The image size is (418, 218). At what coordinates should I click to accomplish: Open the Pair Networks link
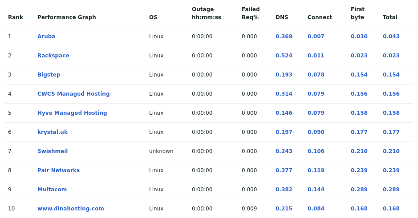58,170
